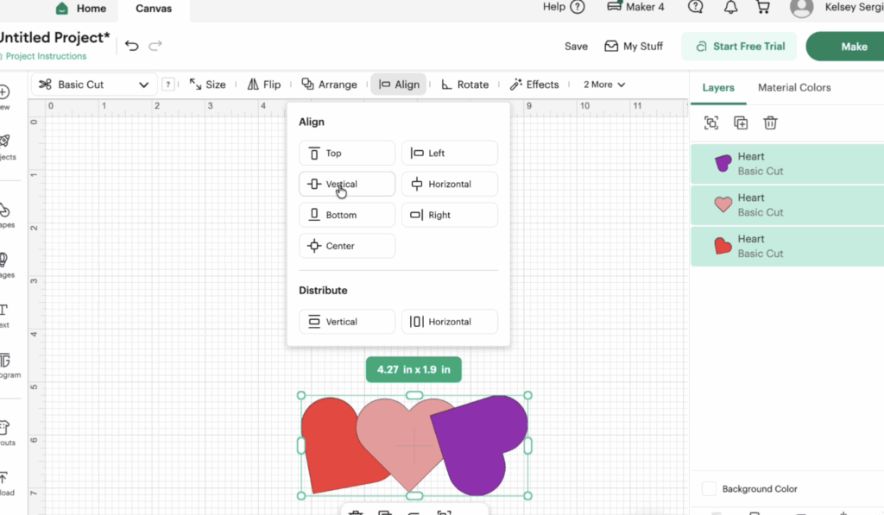Select the purple Heart layer
The image size is (884, 515).
tap(787, 164)
